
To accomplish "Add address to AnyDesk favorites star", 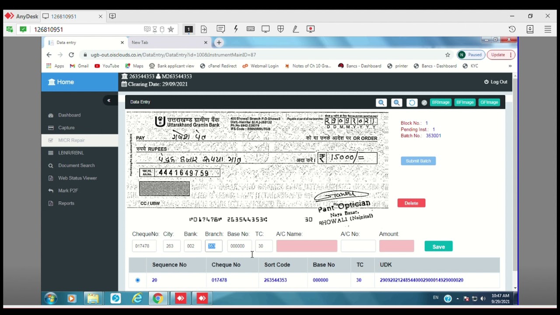I will point(171,29).
